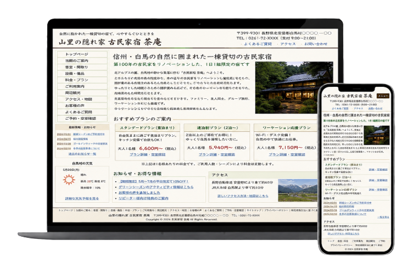The height and width of the screenshot is (273, 413).
Task: Click the 5,940円〜 price on laptop
Action: tap(220, 148)
